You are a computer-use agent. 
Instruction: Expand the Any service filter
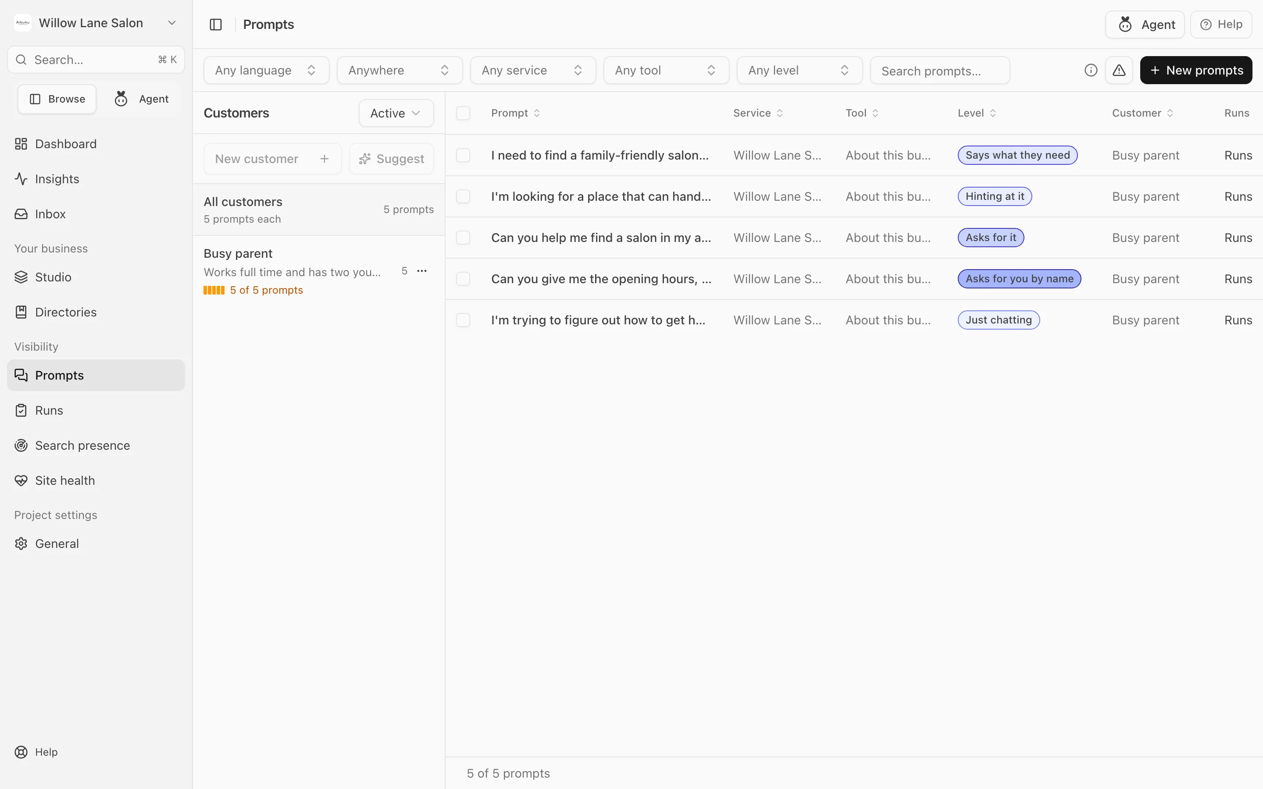(533, 70)
